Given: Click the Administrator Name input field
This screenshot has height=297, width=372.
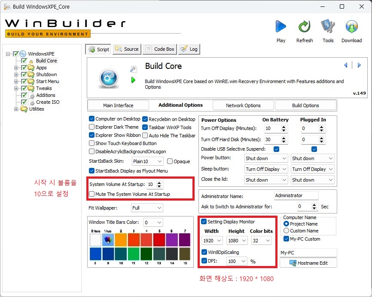Looking at the screenshot, I should pos(296,195).
